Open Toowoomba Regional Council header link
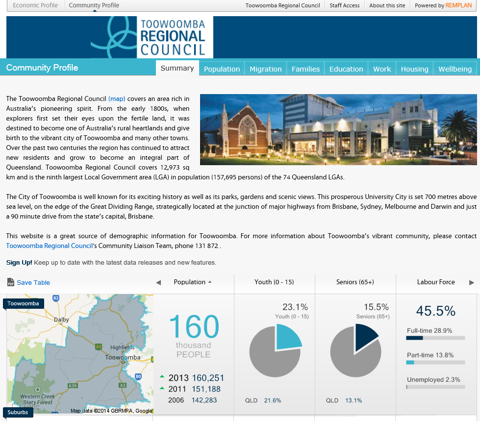The image size is (480, 421). [x=282, y=5]
